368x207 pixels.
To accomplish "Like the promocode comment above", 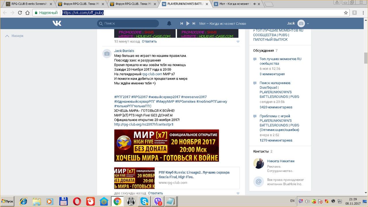I will pos(238,42).
